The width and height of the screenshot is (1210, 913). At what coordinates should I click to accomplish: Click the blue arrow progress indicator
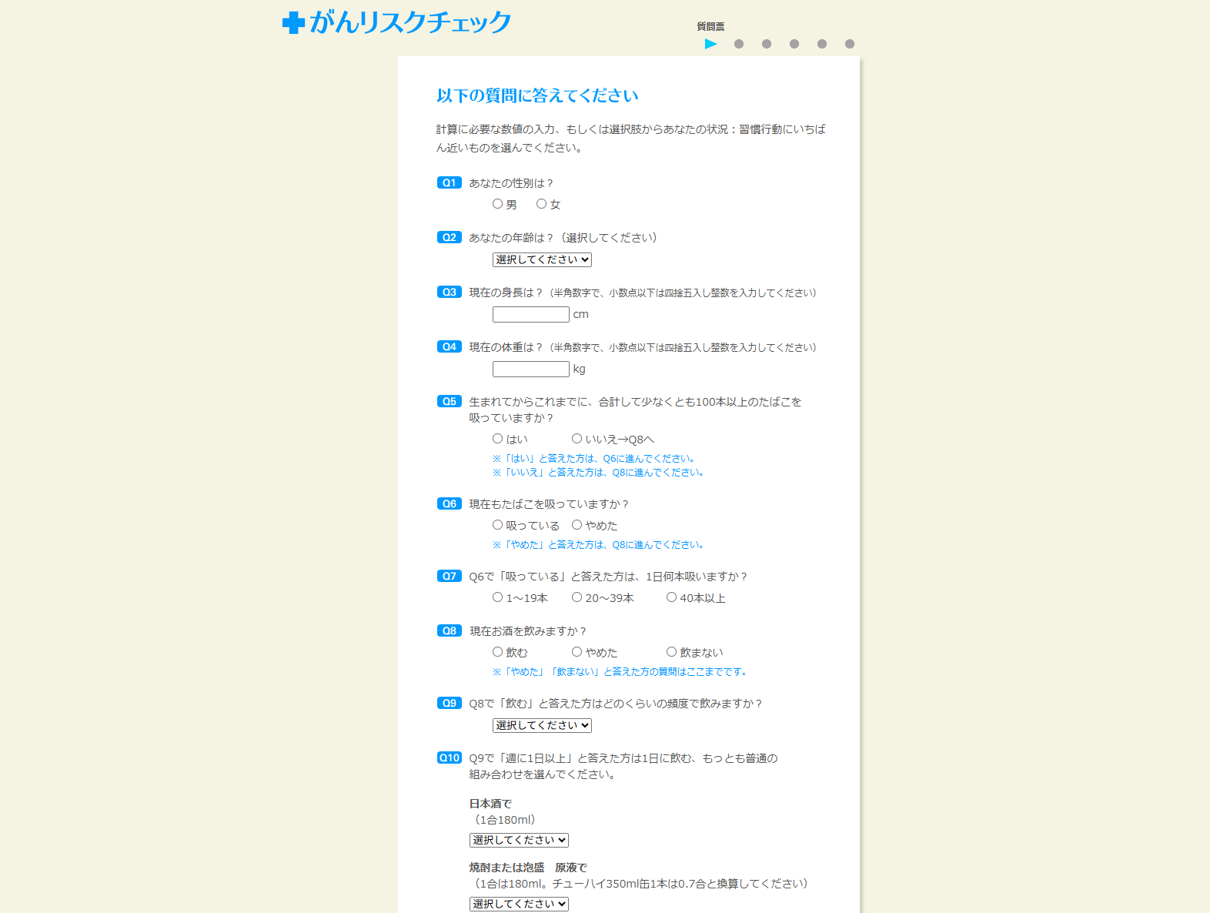(x=710, y=44)
